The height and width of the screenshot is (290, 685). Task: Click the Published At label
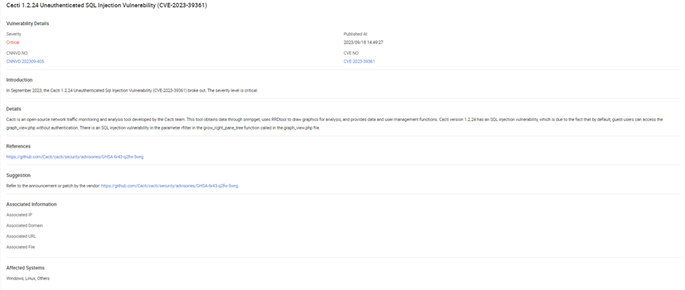(352, 33)
